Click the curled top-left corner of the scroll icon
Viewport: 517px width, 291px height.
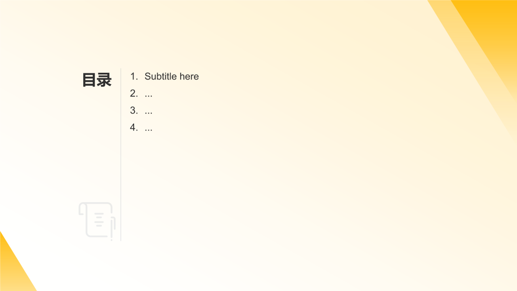[83, 209]
